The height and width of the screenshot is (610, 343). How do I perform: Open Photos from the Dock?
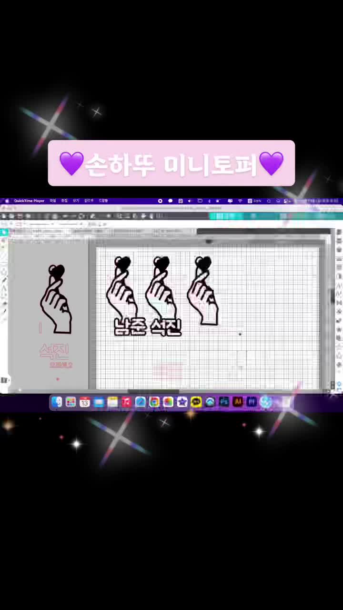tap(168, 402)
